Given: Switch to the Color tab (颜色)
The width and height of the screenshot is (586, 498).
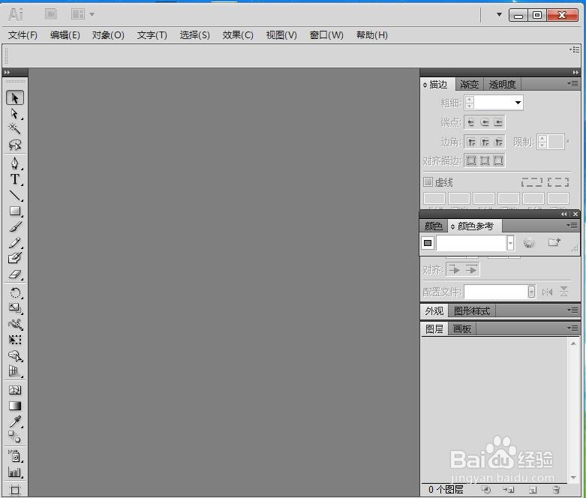Looking at the screenshot, I should 434,226.
